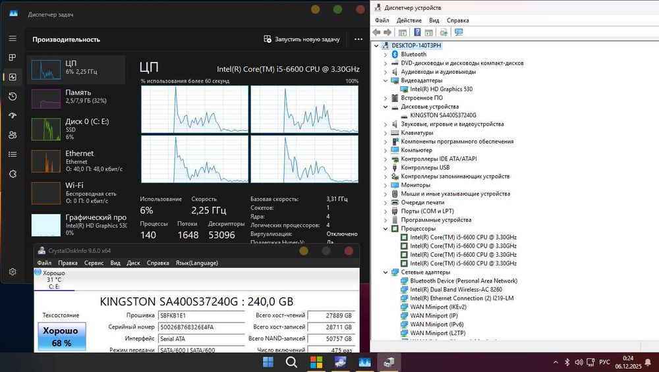This screenshot has width=659, height=372.
Task: Open Details list icon in Task Manager
Action: pyautogui.click(x=13, y=154)
